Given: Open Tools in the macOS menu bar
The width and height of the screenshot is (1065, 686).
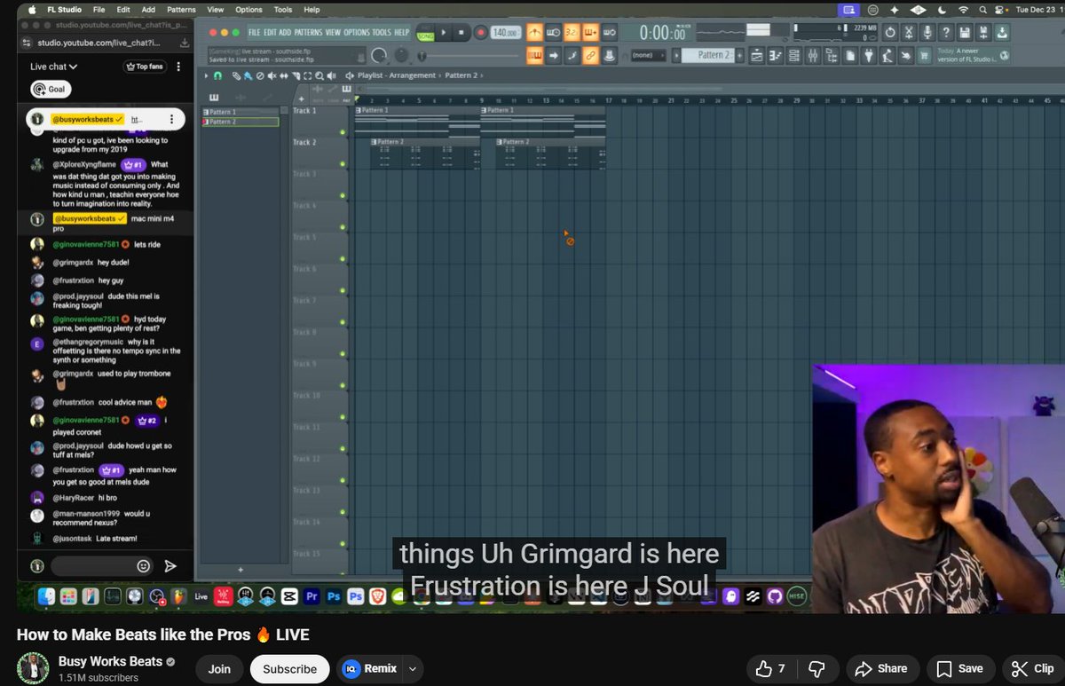Looking at the screenshot, I should pos(282,9).
